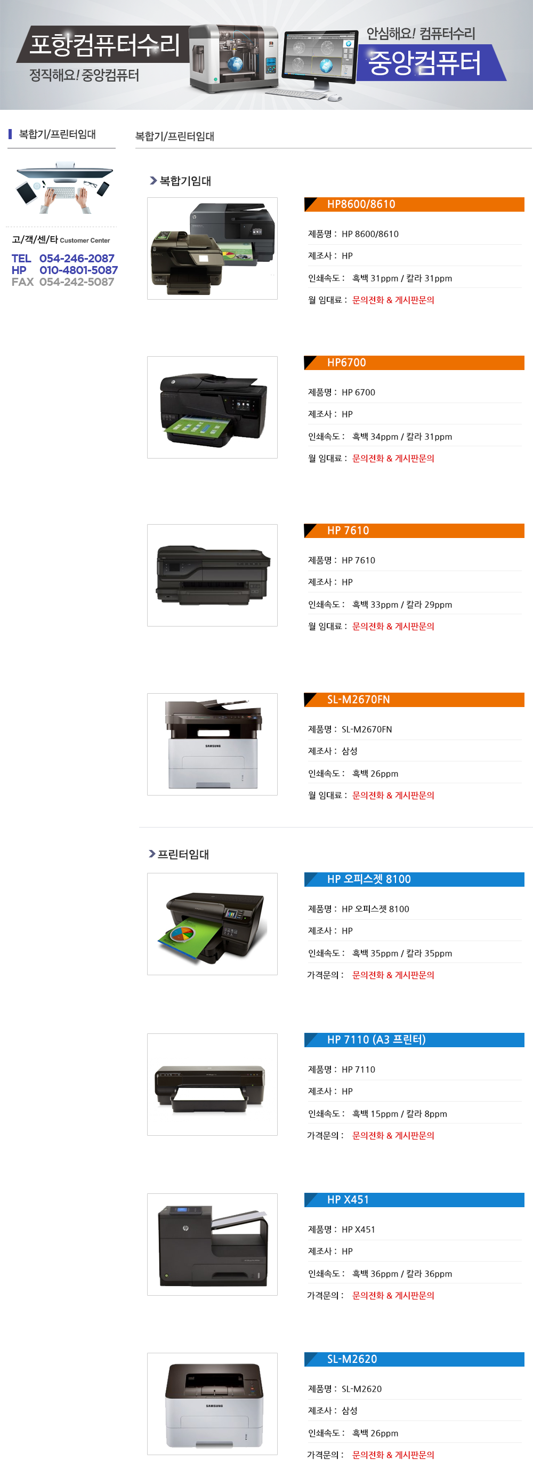This screenshot has width=533, height=1461.
Task: Open the HP8600/8610 printer thumbnail
Action: coord(212,248)
